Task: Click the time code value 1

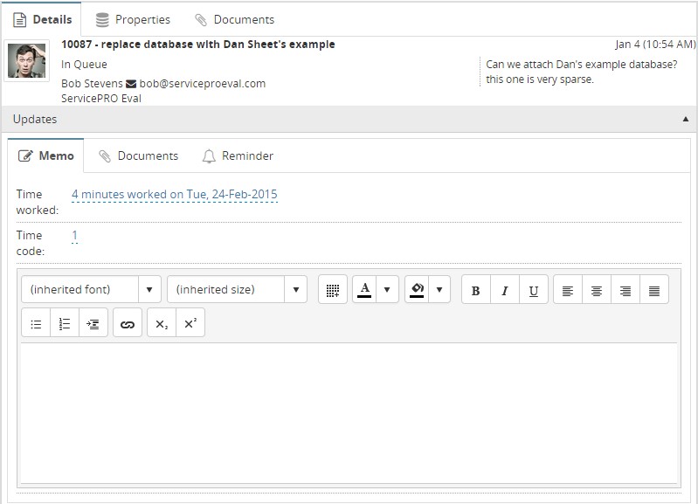Action: [x=75, y=236]
